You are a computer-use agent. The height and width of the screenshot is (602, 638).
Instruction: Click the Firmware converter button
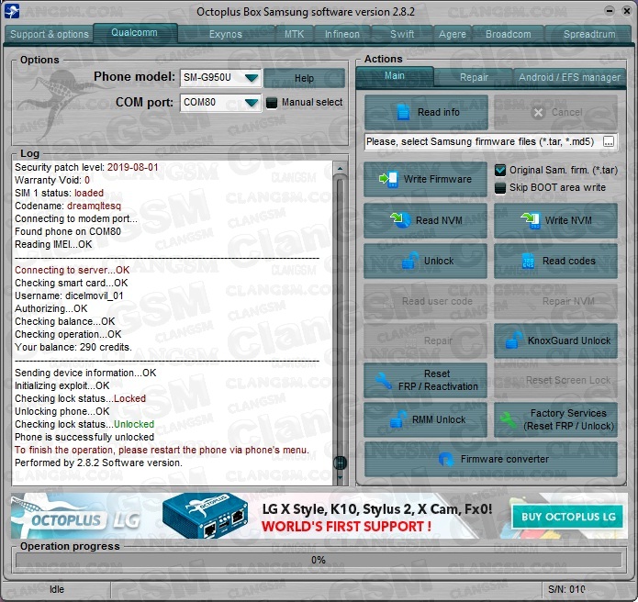click(491, 459)
